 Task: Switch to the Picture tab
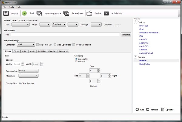coord(8,51)
